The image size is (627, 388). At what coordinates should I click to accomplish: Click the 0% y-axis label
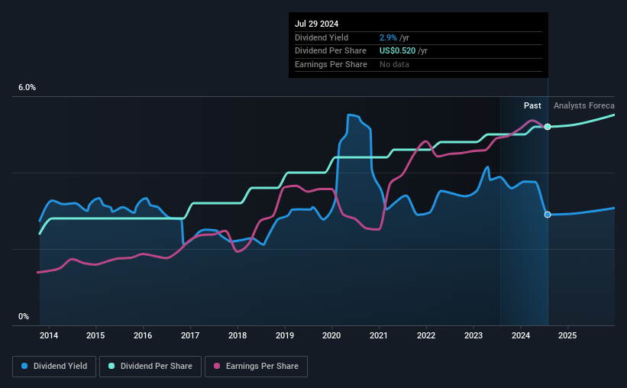point(24,316)
